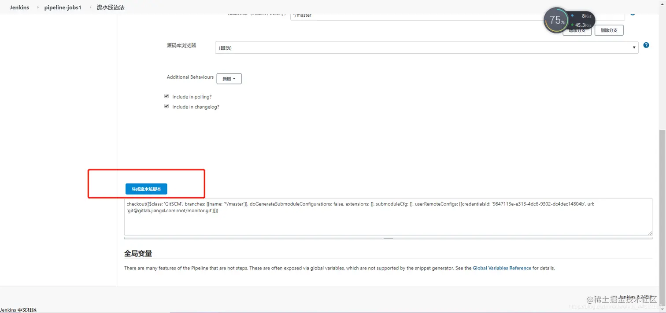Open the Global Variables Reference link

pos(502,268)
